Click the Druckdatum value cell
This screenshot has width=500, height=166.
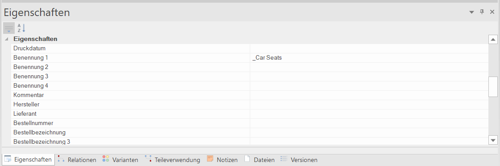(x=369, y=49)
